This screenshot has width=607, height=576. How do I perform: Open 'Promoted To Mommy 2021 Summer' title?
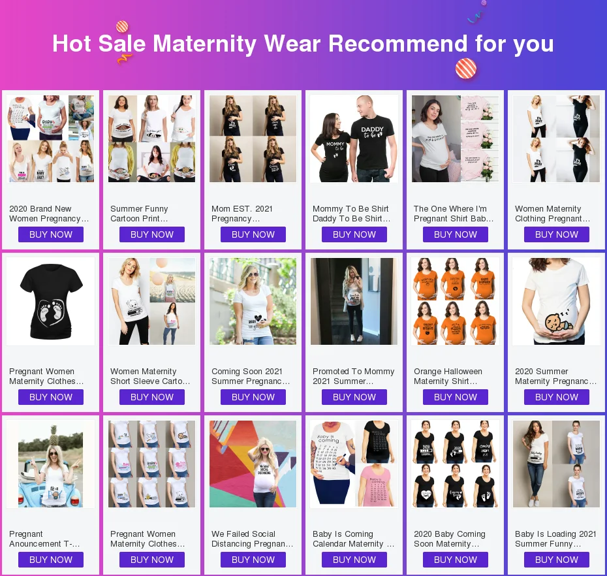[x=354, y=376]
